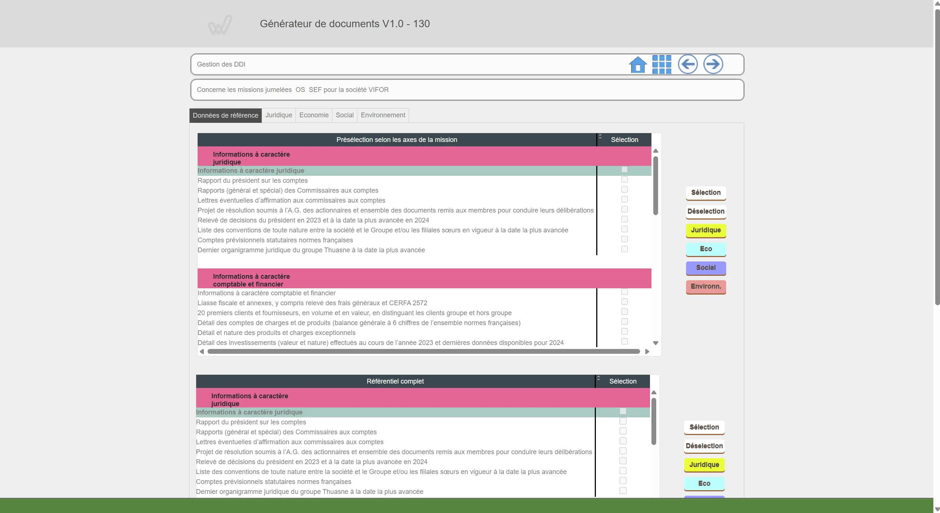
Task: Click yellow Juridique button beside Présélection table
Action: pyautogui.click(x=706, y=230)
